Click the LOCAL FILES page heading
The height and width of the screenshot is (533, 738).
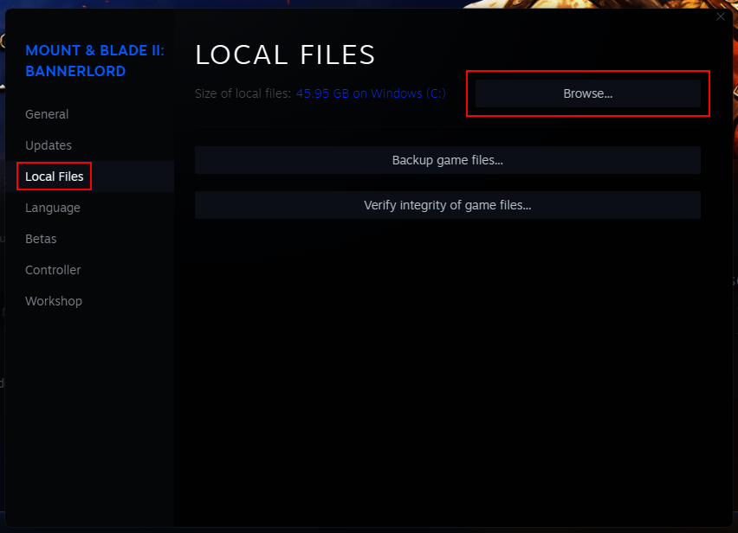(285, 55)
